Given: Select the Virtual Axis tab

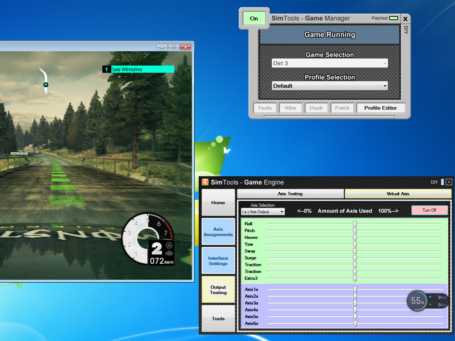Looking at the screenshot, I should pos(397,194).
